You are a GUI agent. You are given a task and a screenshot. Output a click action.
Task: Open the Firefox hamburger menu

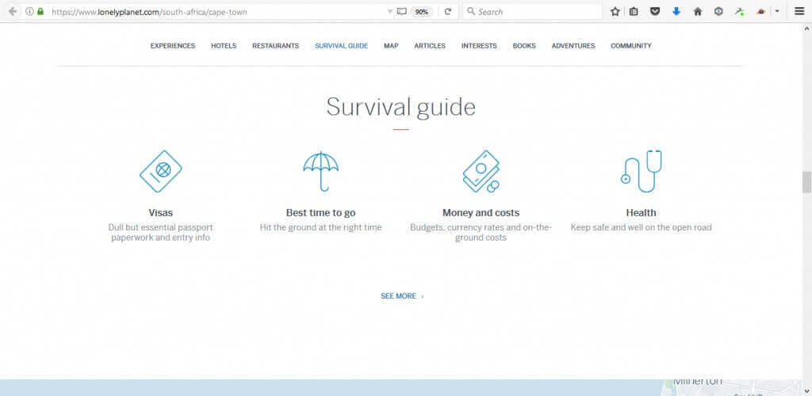coord(799,11)
